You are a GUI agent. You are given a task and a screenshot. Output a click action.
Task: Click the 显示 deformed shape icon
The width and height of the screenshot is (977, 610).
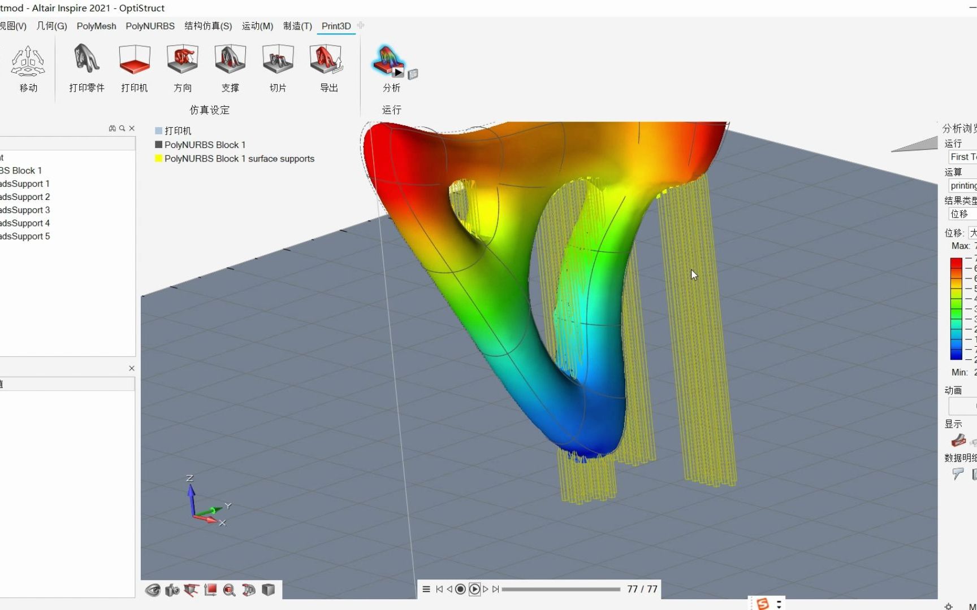958,441
